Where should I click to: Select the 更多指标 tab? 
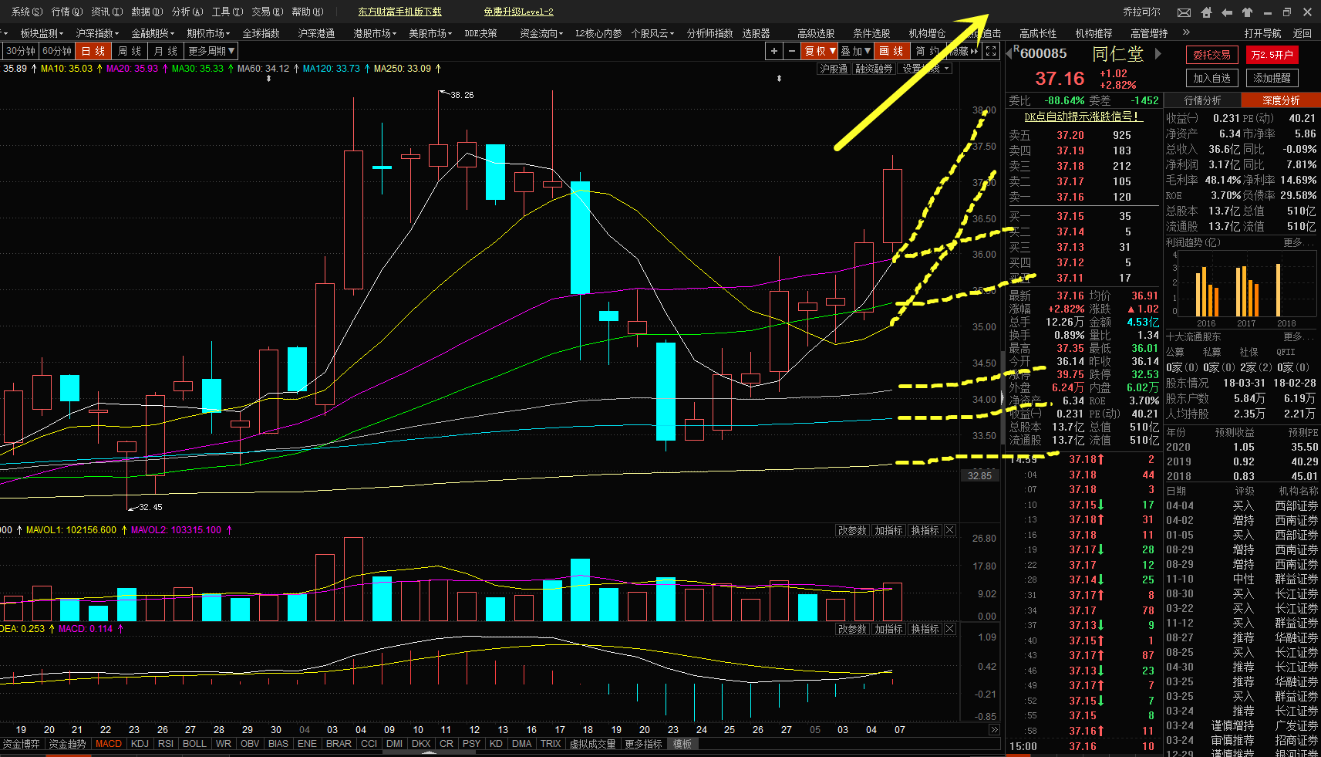[643, 744]
